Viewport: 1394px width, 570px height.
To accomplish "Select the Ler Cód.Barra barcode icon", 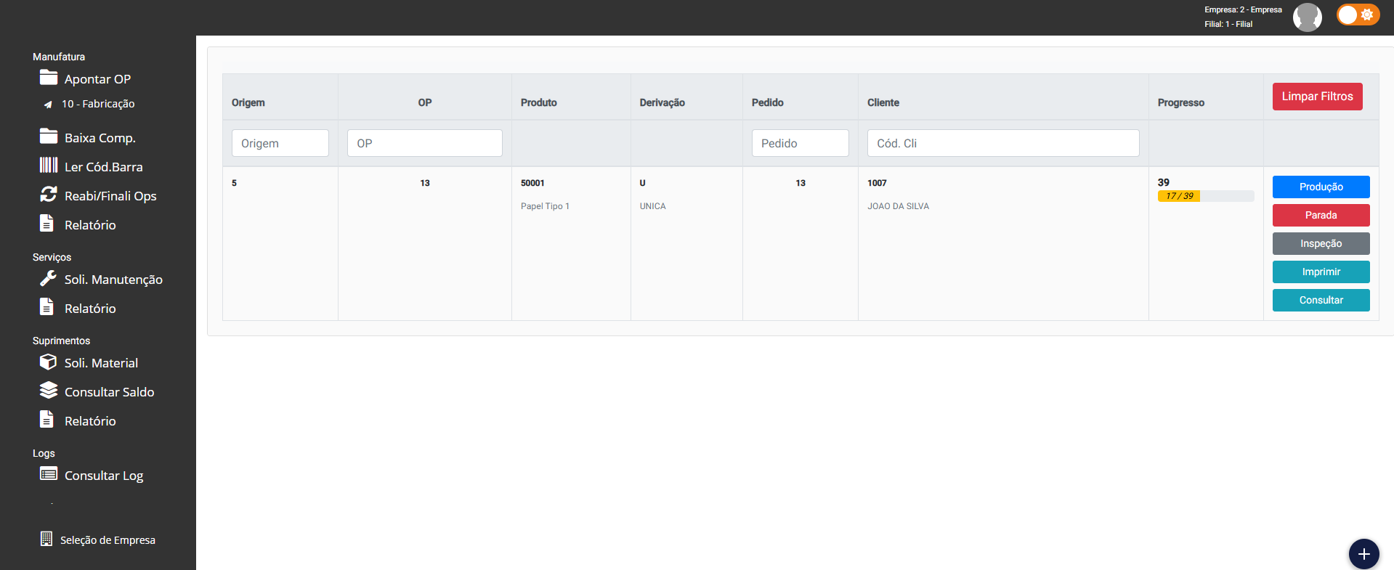I will click(x=49, y=166).
